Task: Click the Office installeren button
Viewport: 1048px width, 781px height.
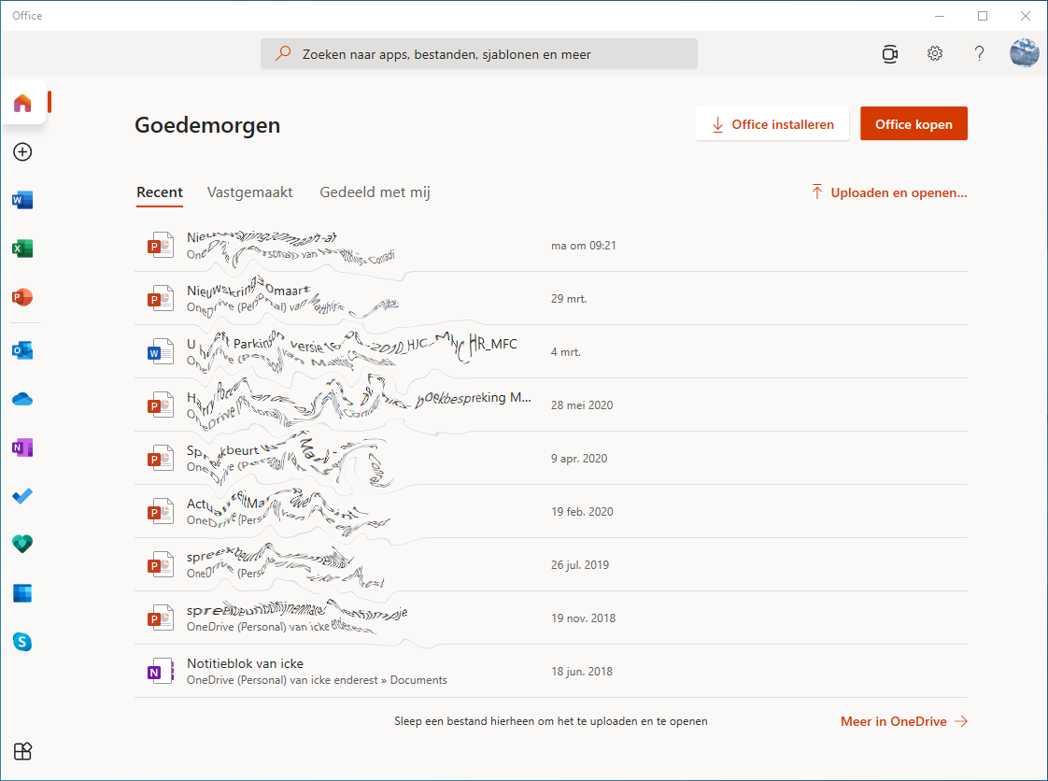Action: (x=772, y=124)
